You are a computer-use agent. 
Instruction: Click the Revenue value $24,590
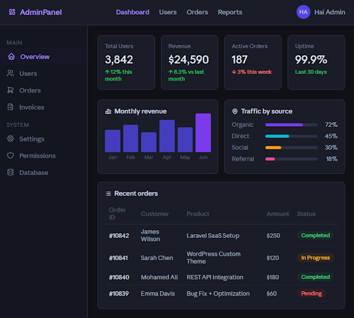[x=188, y=59]
